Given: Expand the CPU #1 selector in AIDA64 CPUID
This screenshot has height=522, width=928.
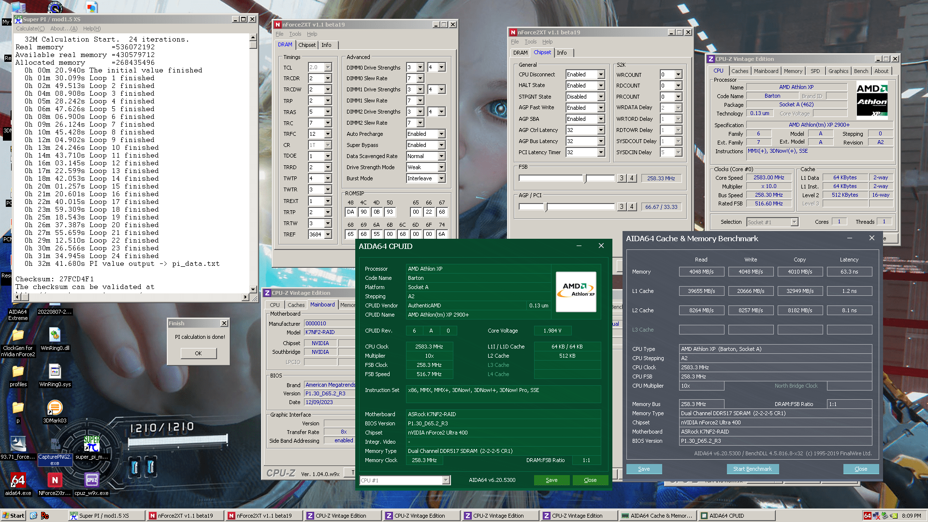Looking at the screenshot, I should tap(446, 480).
